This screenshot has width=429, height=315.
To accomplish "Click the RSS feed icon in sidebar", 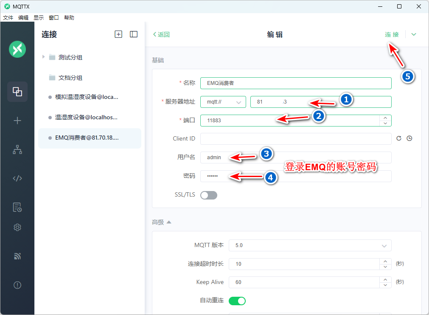I will (17, 256).
